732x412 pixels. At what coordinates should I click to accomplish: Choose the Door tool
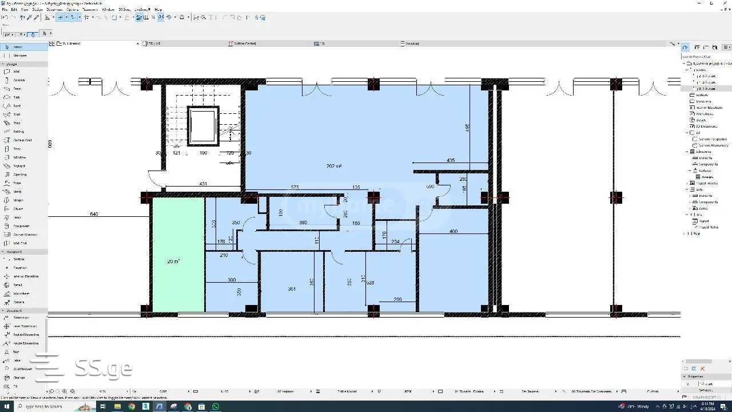(x=17, y=149)
